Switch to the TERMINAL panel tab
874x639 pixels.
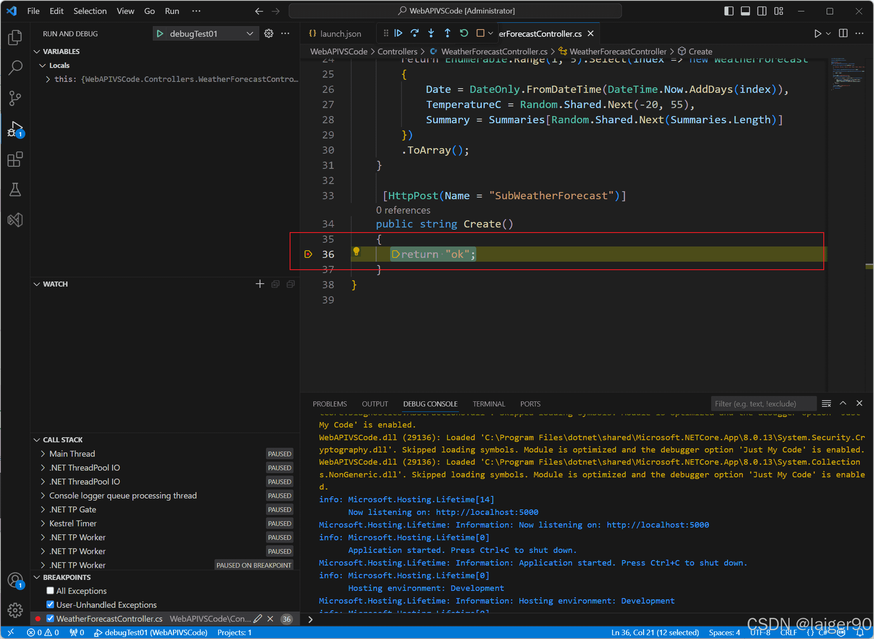[489, 404]
